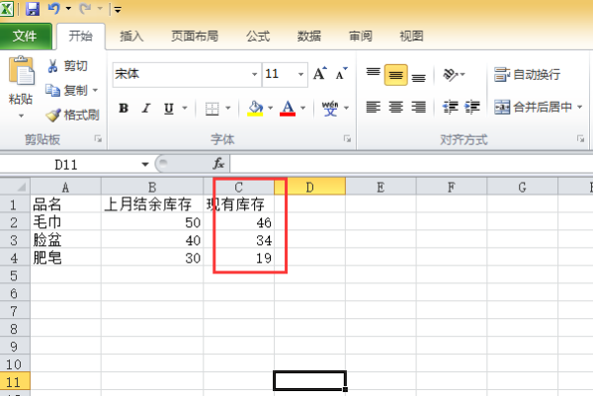This screenshot has height=396, width=593.
Task: Toggle middle vertical alignment
Action: [x=395, y=75]
